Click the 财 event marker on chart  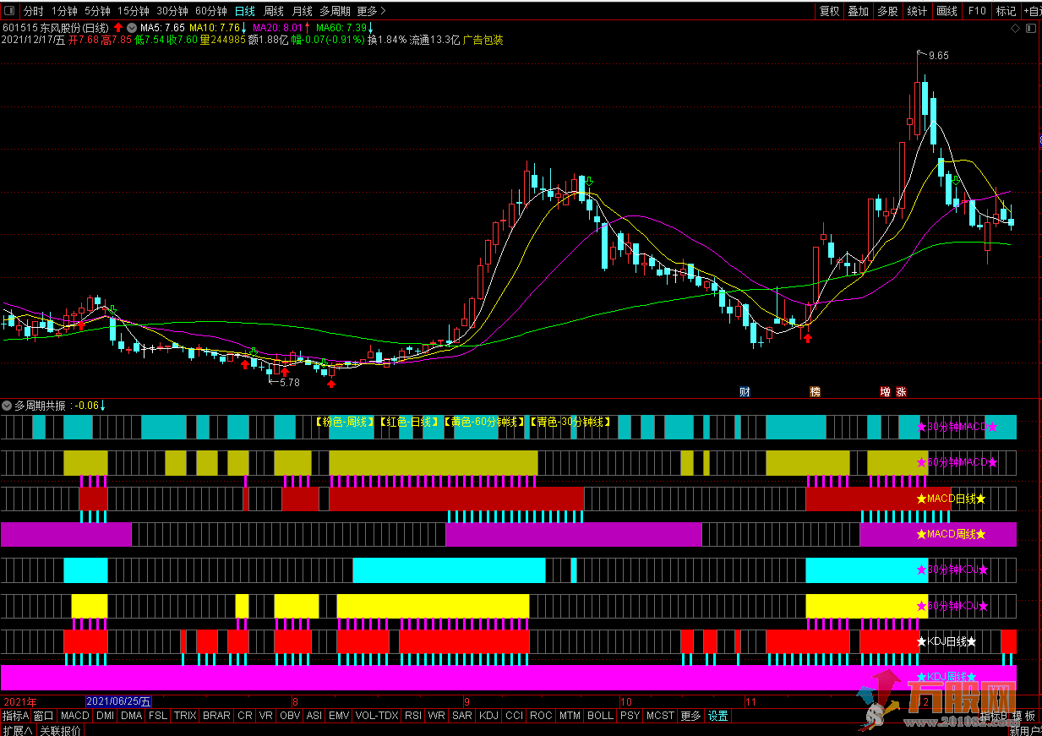[x=745, y=391]
